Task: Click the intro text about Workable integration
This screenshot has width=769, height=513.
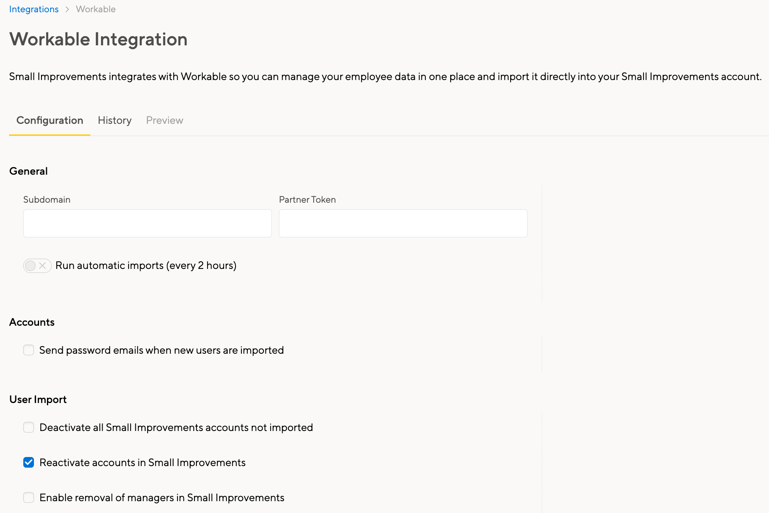Action: [385, 76]
